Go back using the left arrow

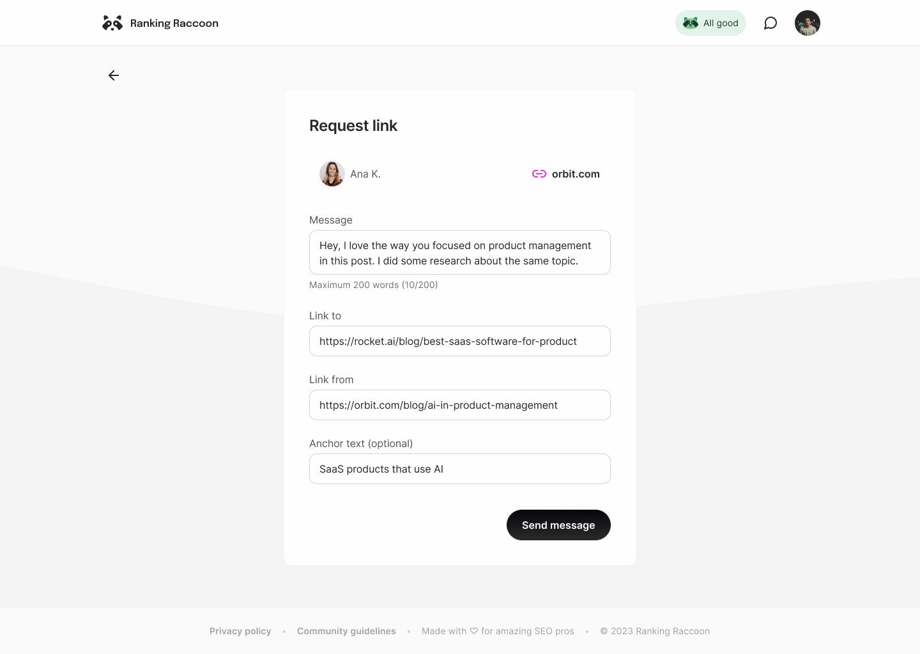click(x=114, y=75)
